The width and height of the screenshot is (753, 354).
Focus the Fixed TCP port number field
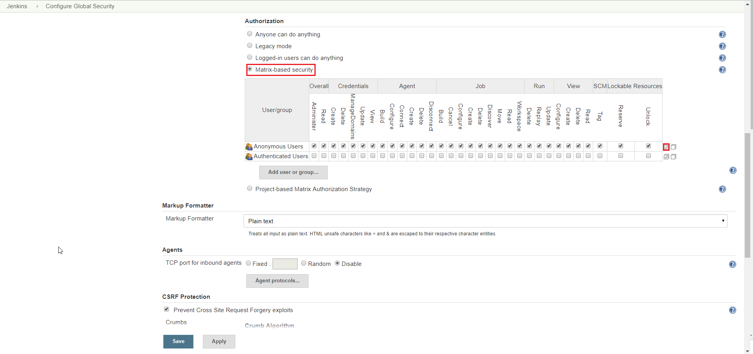tap(285, 264)
